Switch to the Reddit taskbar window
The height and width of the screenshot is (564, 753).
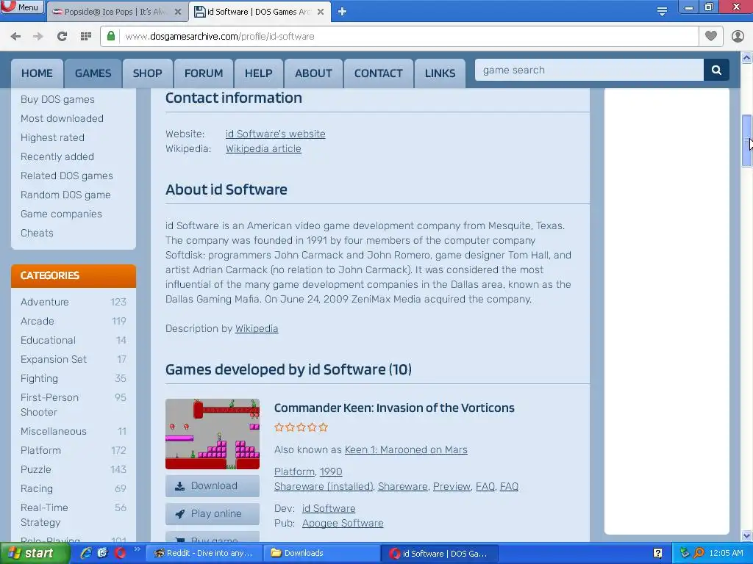pyautogui.click(x=204, y=553)
